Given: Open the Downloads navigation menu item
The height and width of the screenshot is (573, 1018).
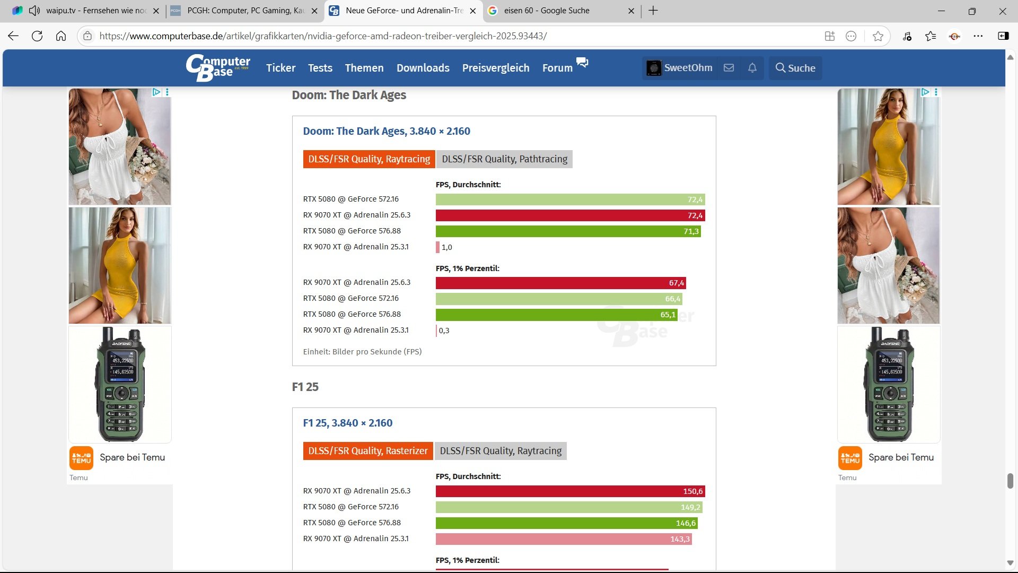Looking at the screenshot, I should [x=423, y=68].
